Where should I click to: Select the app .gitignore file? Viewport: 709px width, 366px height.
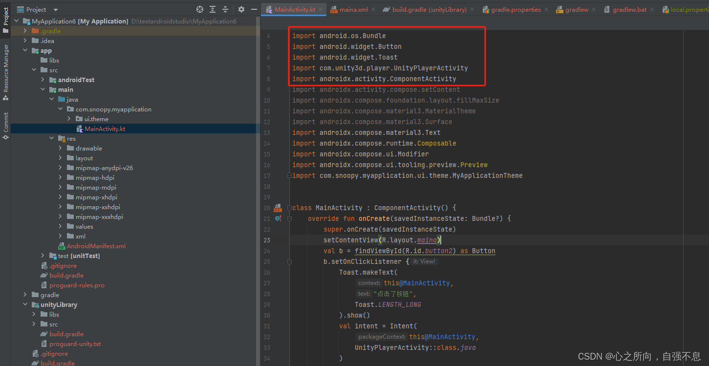pos(63,265)
